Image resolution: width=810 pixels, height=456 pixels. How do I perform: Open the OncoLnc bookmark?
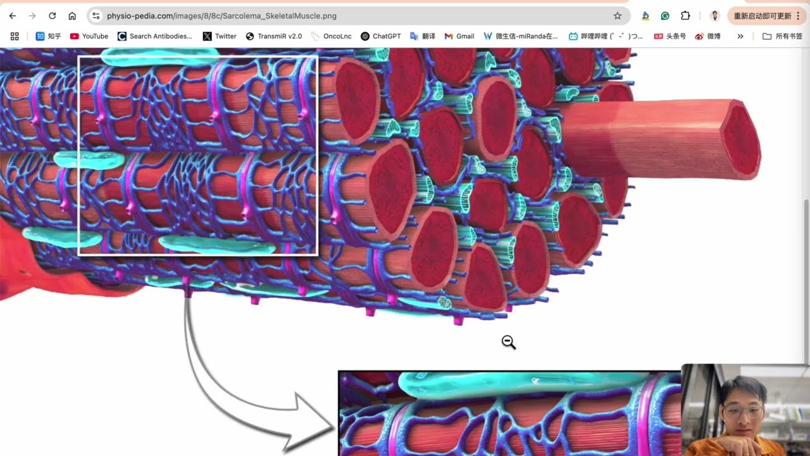(332, 36)
